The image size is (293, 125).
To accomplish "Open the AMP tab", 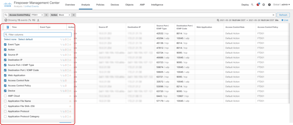I will tap(142, 5).
